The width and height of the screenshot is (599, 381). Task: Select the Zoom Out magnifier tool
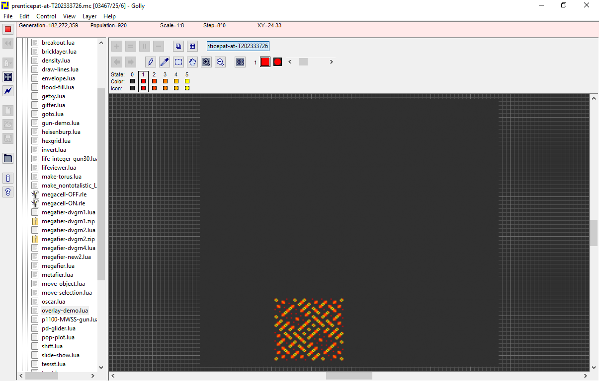(x=220, y=62)
